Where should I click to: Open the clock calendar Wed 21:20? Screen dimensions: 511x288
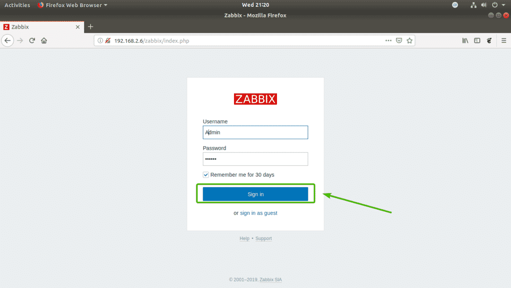point(255,5)
